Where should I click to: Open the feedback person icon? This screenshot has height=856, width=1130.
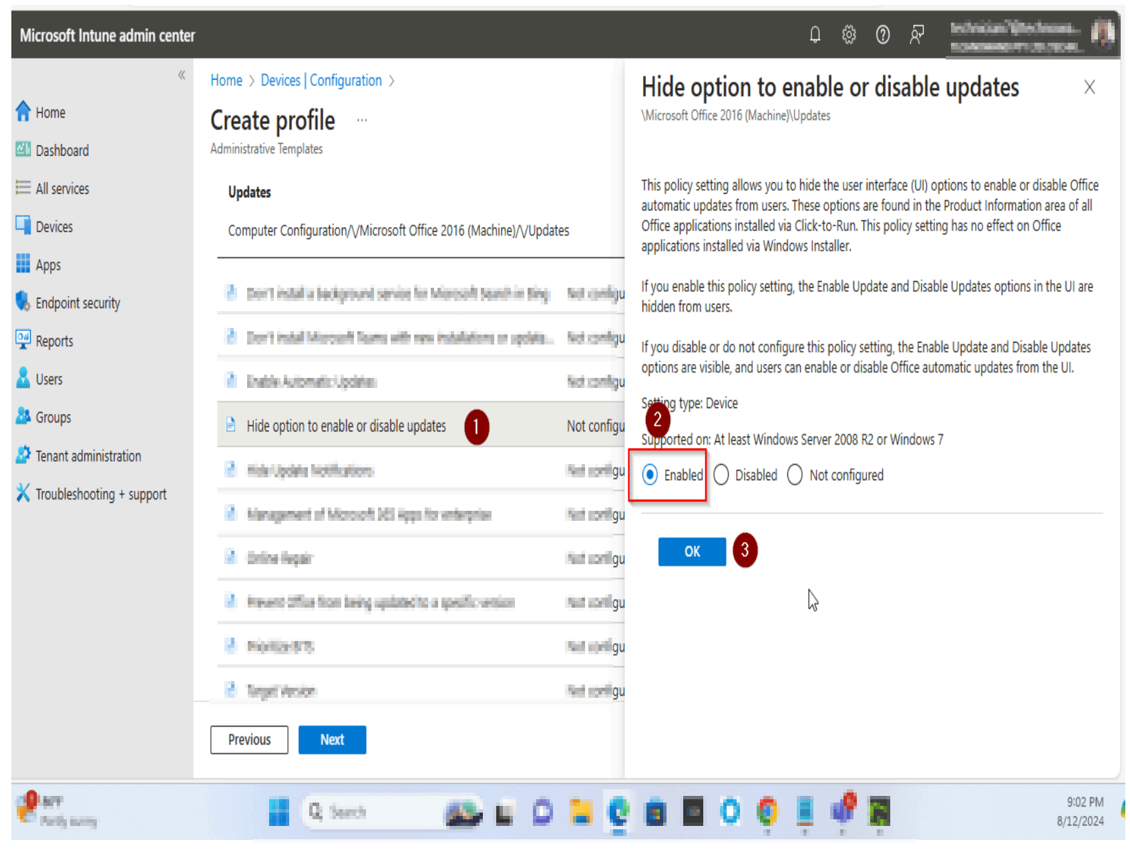[x=917, y=34]
